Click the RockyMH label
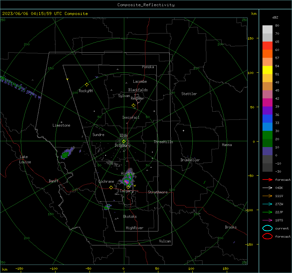The width and height of the screenshot is (292, 273). click(86, 91)
